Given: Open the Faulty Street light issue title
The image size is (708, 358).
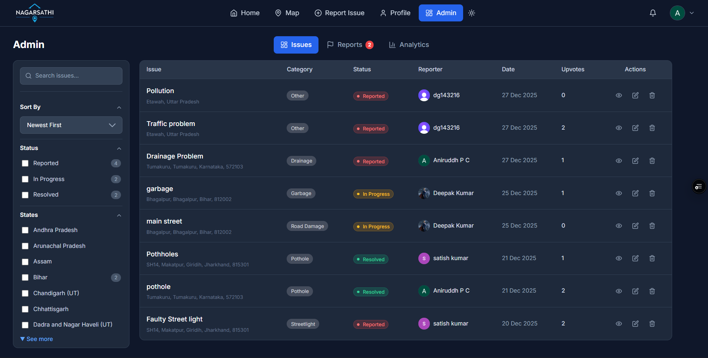Looking at the screenshot, I should [x=175, y=319].
